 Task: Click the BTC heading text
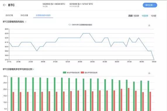(x=11, y=5)
